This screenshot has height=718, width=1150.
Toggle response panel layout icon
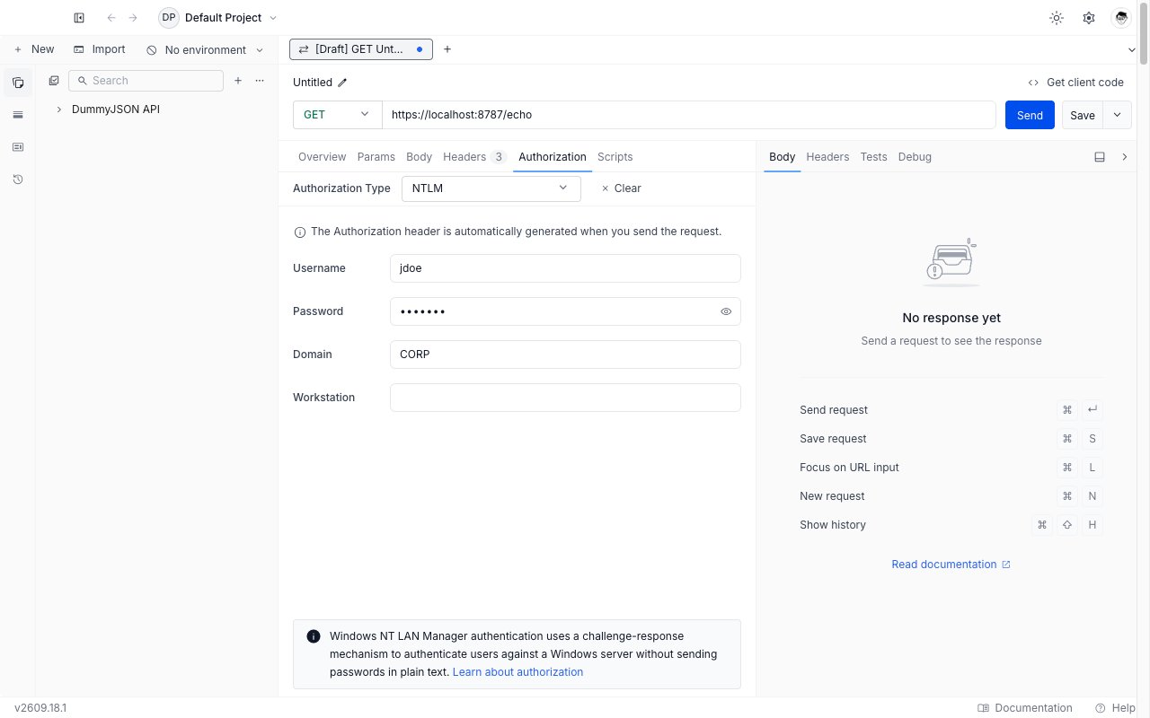[x=1100, y=157]
